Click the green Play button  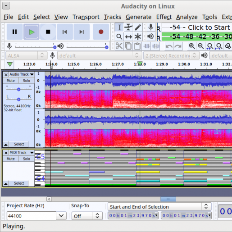pos(32,32)
